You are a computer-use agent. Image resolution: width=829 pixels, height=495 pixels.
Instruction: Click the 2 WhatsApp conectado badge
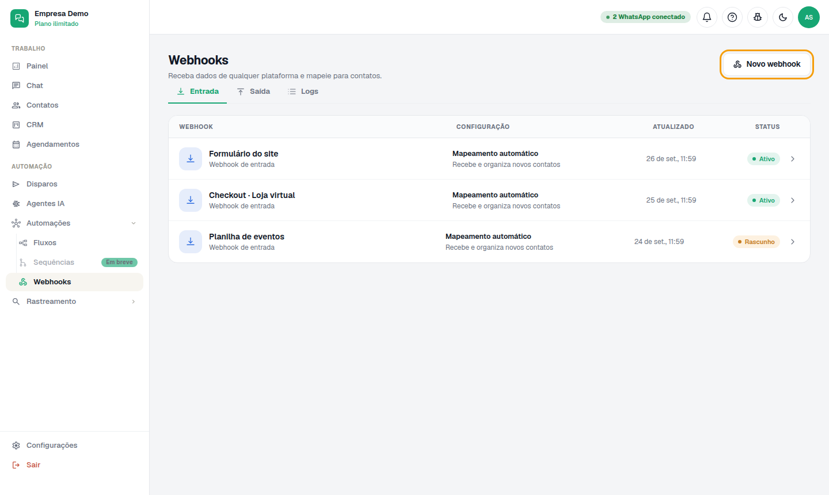[645, 17]
